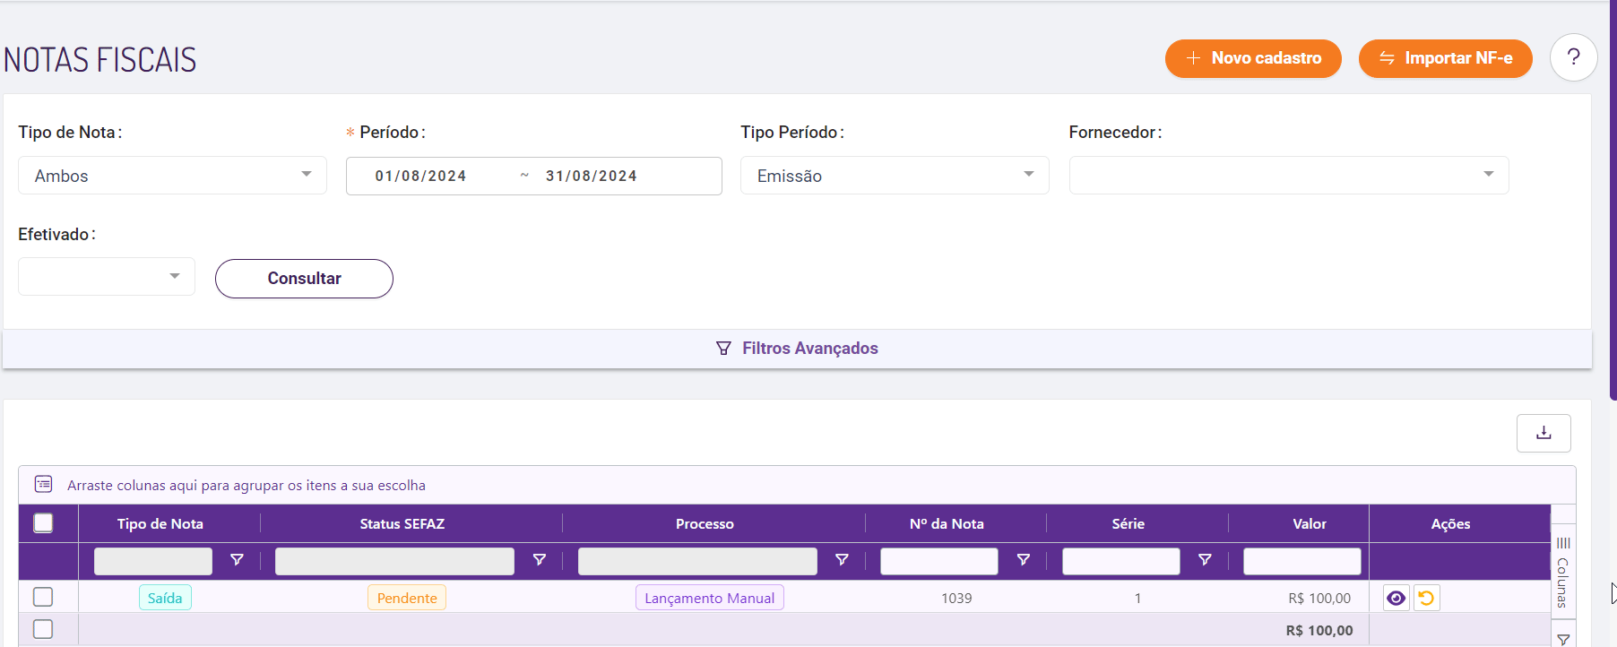Click the Novo cadastro button
Image resolution: width=1617 pixels, height=647 pixels.
point(1253,58)
